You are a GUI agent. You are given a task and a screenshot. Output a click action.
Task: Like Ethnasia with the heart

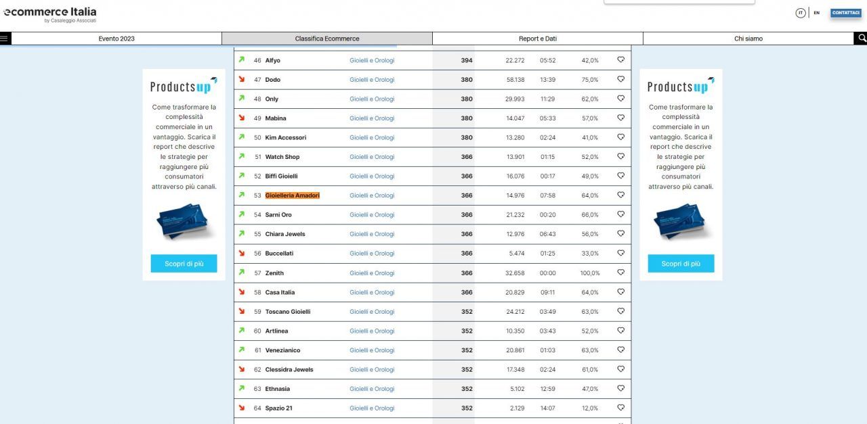coord(620,388)
